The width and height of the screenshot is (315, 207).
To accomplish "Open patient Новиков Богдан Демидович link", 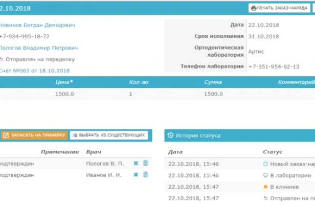I will [37, 25].
